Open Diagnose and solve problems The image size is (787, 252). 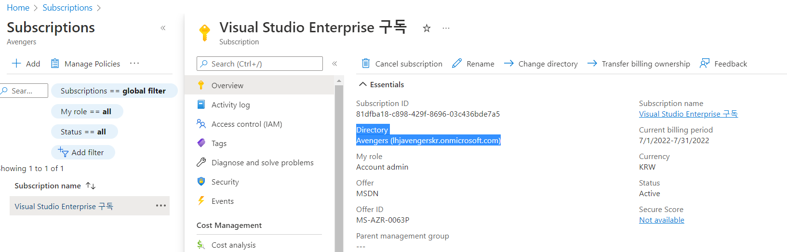click(260, 162)
